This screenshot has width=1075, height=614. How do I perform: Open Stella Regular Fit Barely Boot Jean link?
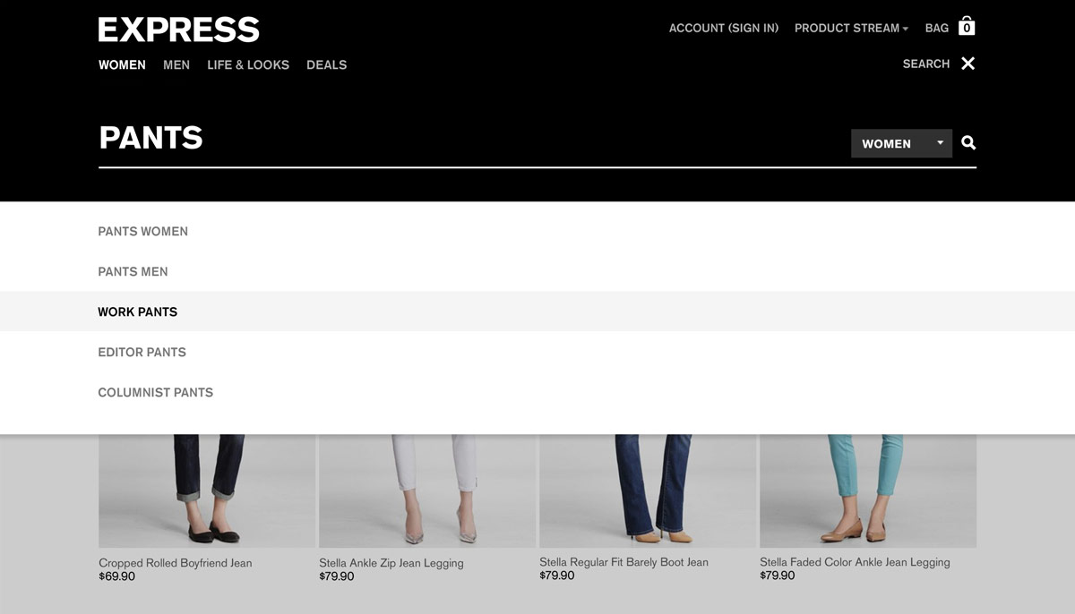[623, 562]
